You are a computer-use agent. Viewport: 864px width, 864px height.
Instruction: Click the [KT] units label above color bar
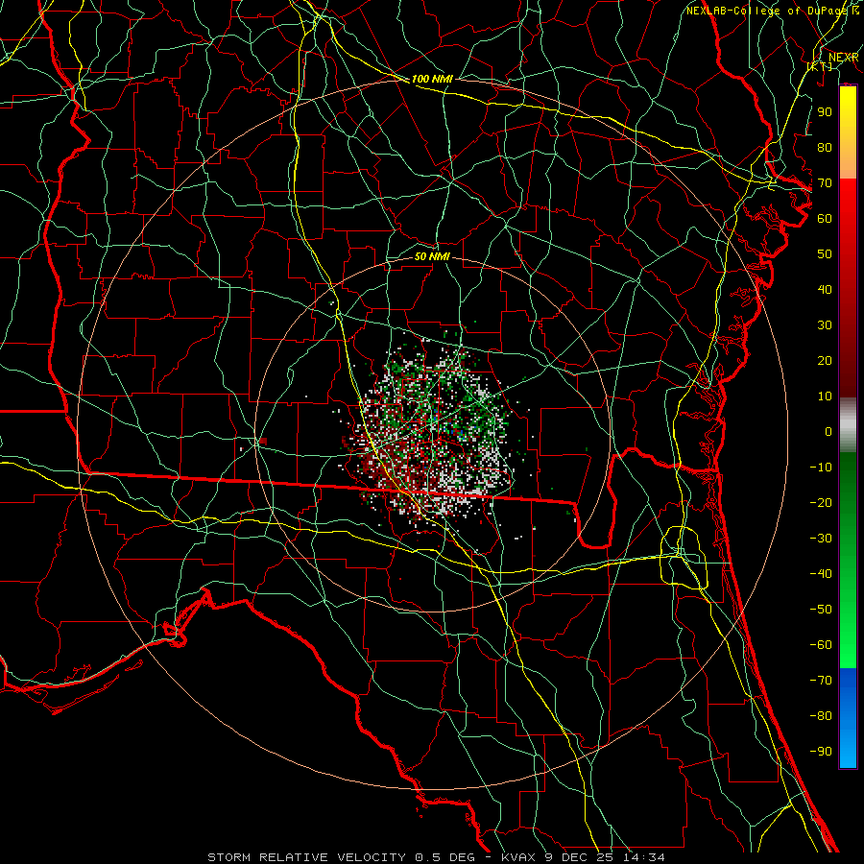click(x=820, y=66)
